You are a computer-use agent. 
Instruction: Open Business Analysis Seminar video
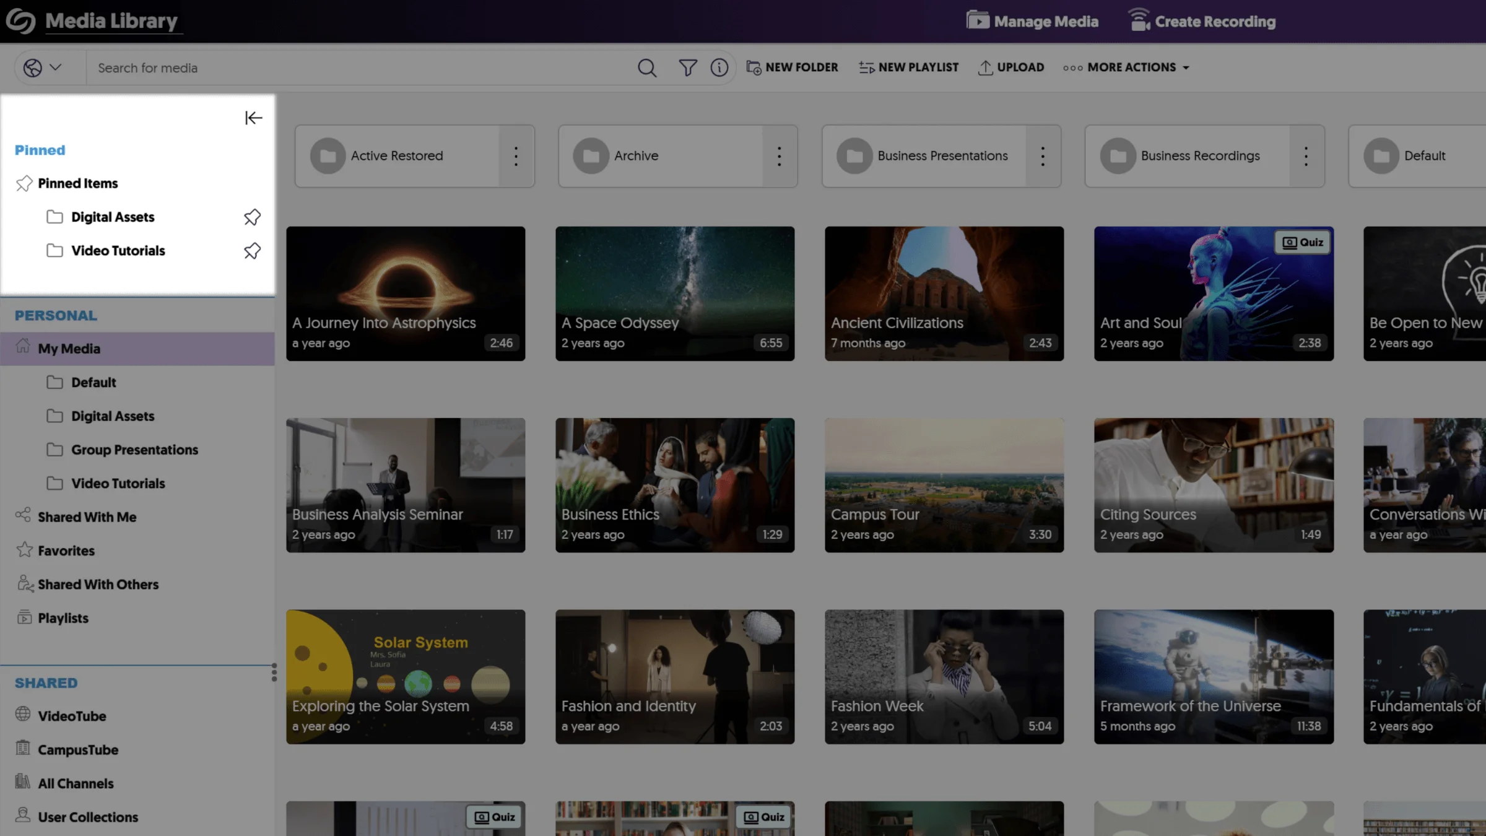pyautogui.click(x=406, y=485)
